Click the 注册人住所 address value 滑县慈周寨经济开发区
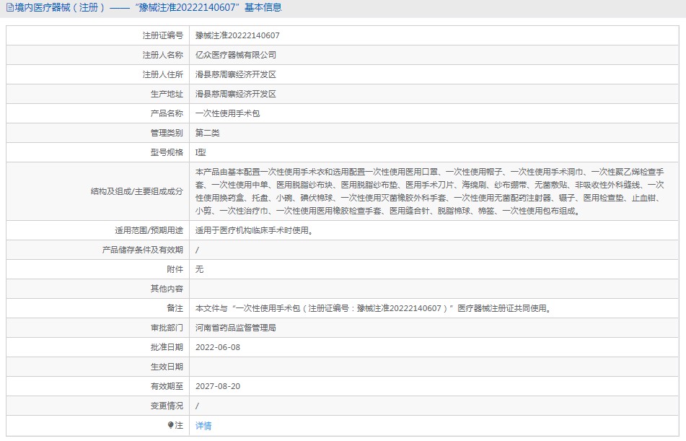686x441 pixels. tap(236, 74)
